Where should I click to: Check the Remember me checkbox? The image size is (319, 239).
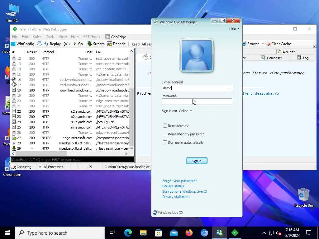165,126
